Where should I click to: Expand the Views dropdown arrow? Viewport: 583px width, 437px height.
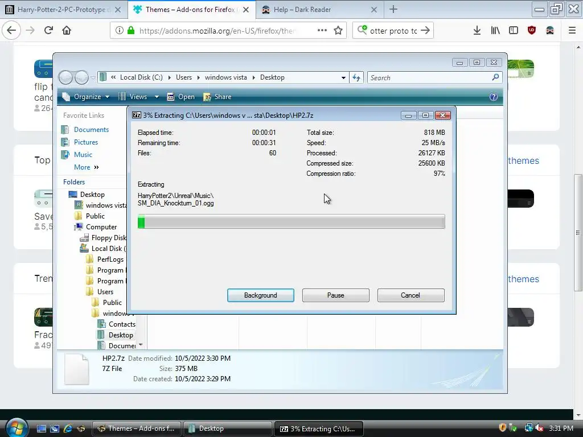pos(157,97)
